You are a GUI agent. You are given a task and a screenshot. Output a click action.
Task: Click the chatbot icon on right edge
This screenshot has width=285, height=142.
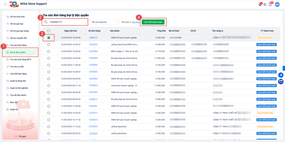click(281, 81)
